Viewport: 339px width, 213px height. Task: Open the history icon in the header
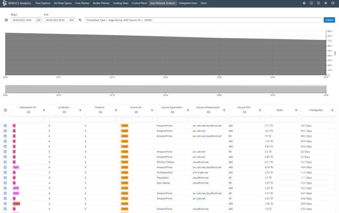coord(318,3)
